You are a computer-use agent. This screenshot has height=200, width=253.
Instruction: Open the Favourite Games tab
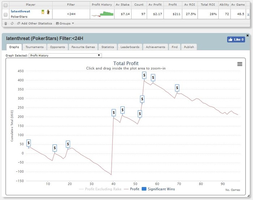point(83,47)
